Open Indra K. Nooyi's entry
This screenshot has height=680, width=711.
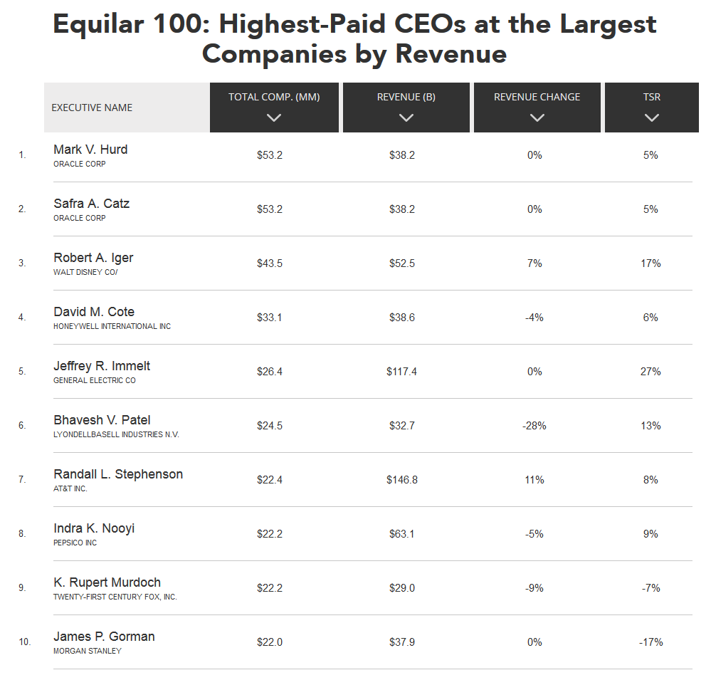[x=94, y=528]
